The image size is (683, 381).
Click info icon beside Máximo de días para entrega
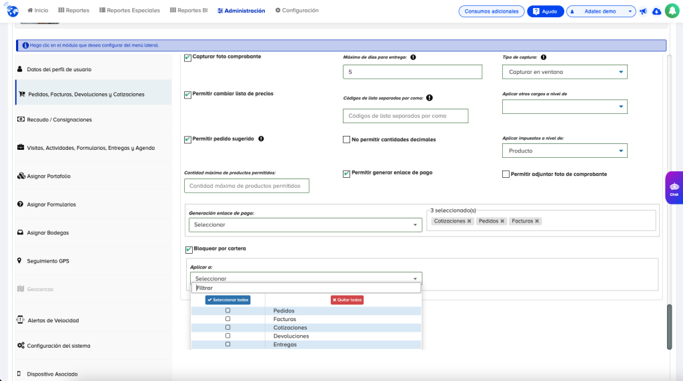(413, 57)
